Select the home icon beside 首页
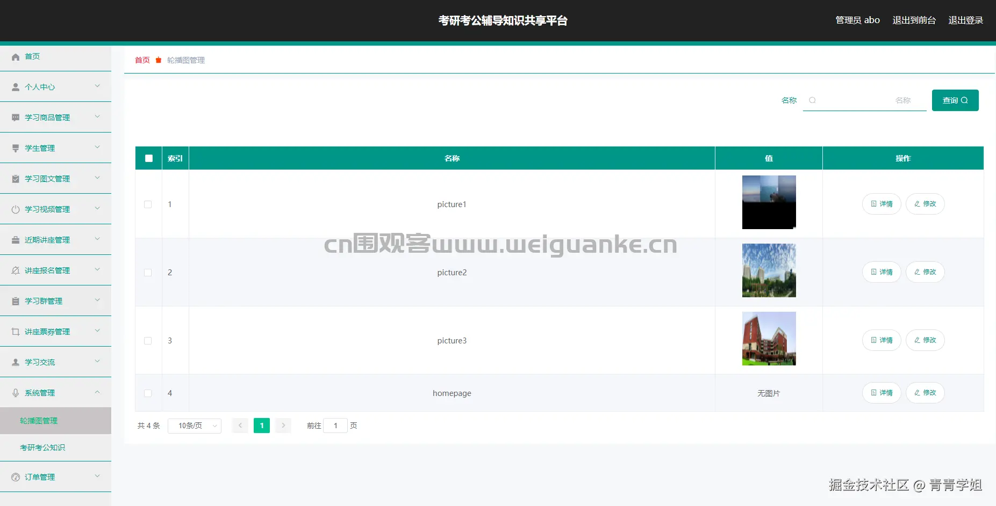996x506 pixels. 16,56
